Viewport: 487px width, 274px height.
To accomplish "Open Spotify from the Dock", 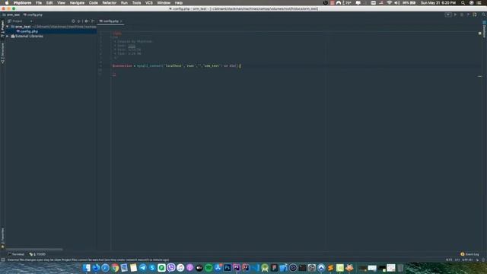I will pos(208,267).
